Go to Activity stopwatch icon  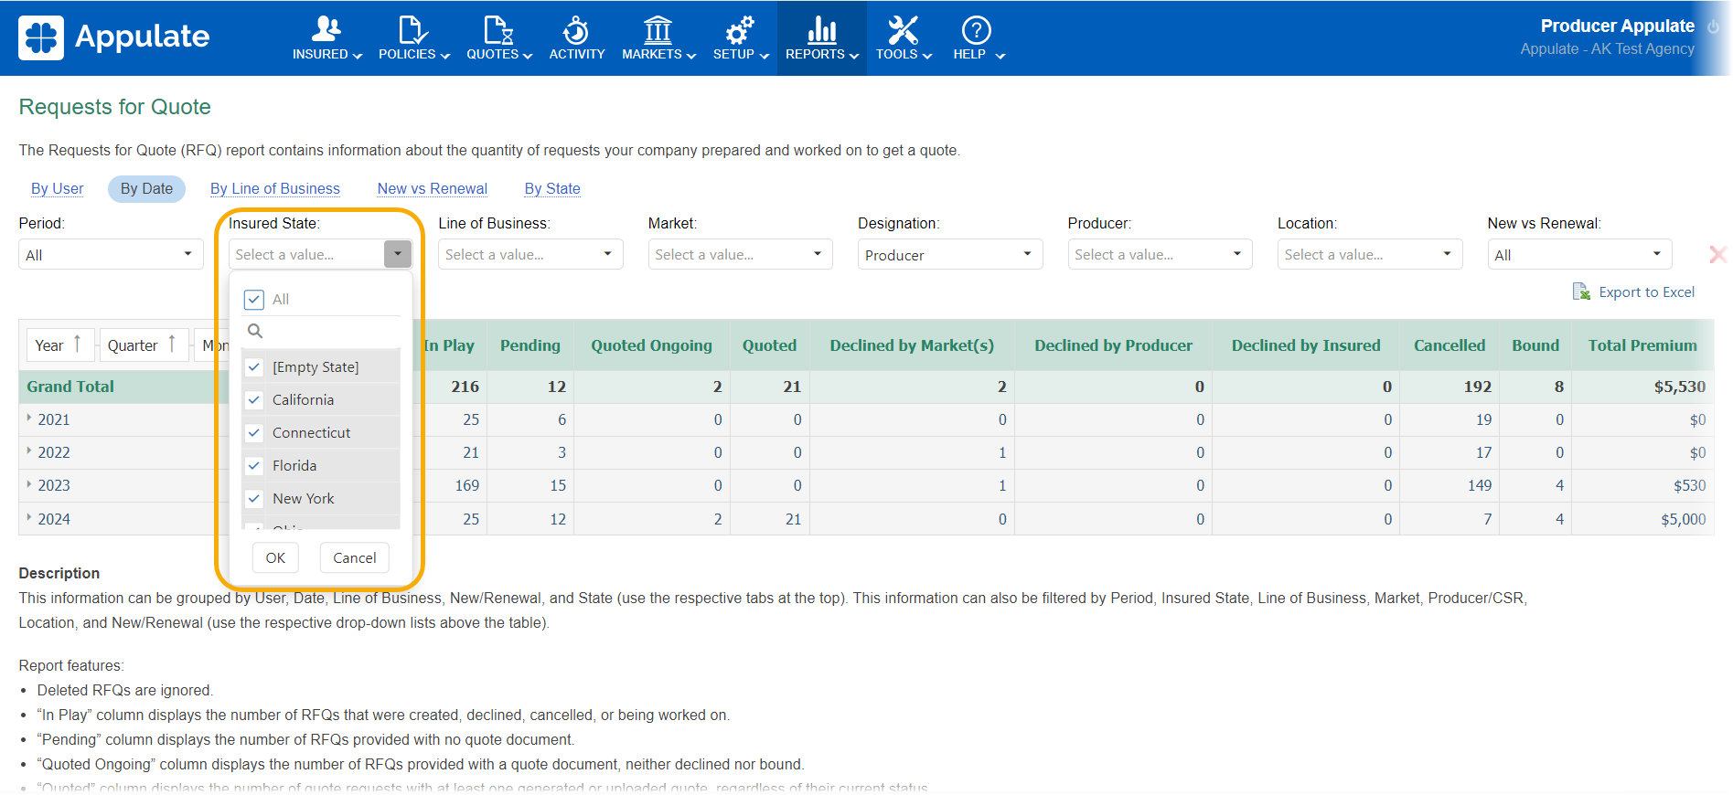[x=576, y=30]
